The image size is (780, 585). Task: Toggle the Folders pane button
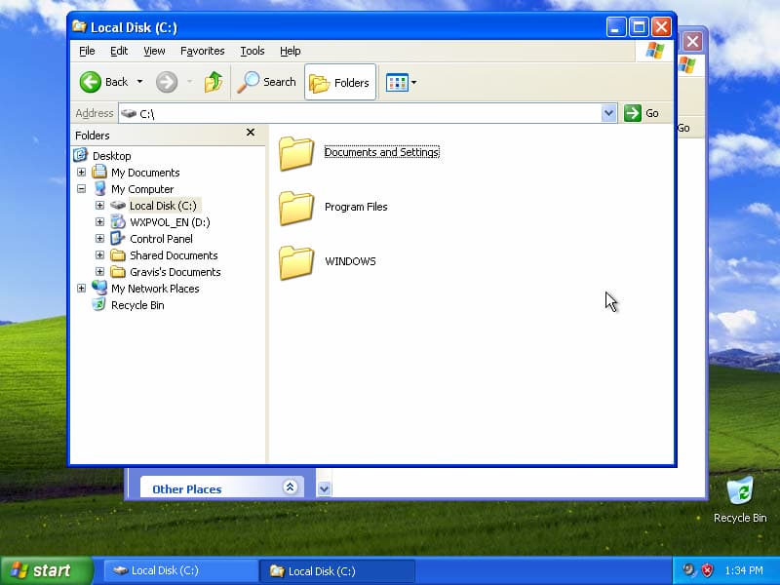click(339, 82)
